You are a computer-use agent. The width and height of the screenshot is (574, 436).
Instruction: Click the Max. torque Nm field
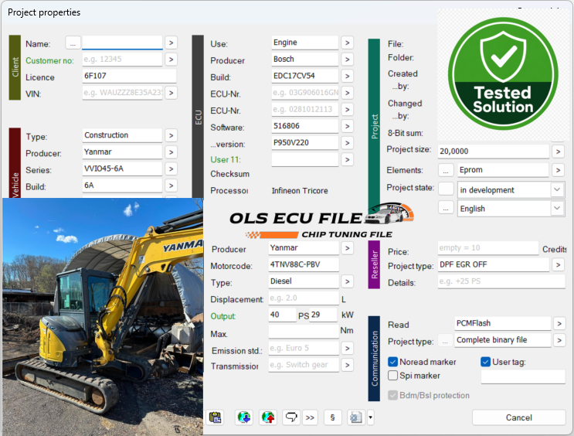click(304, 332)
